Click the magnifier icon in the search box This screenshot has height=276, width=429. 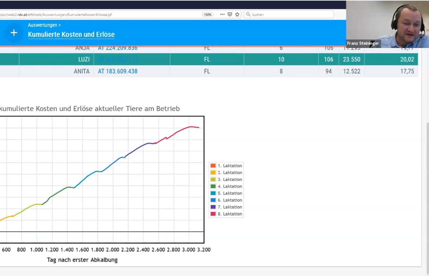point(248,15)
